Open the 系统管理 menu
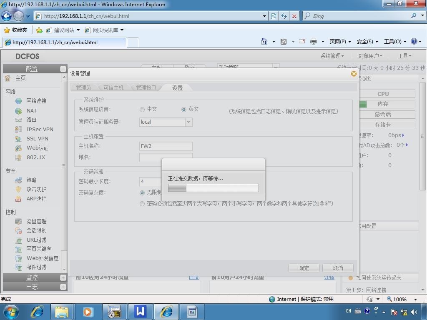 [332, 56]
